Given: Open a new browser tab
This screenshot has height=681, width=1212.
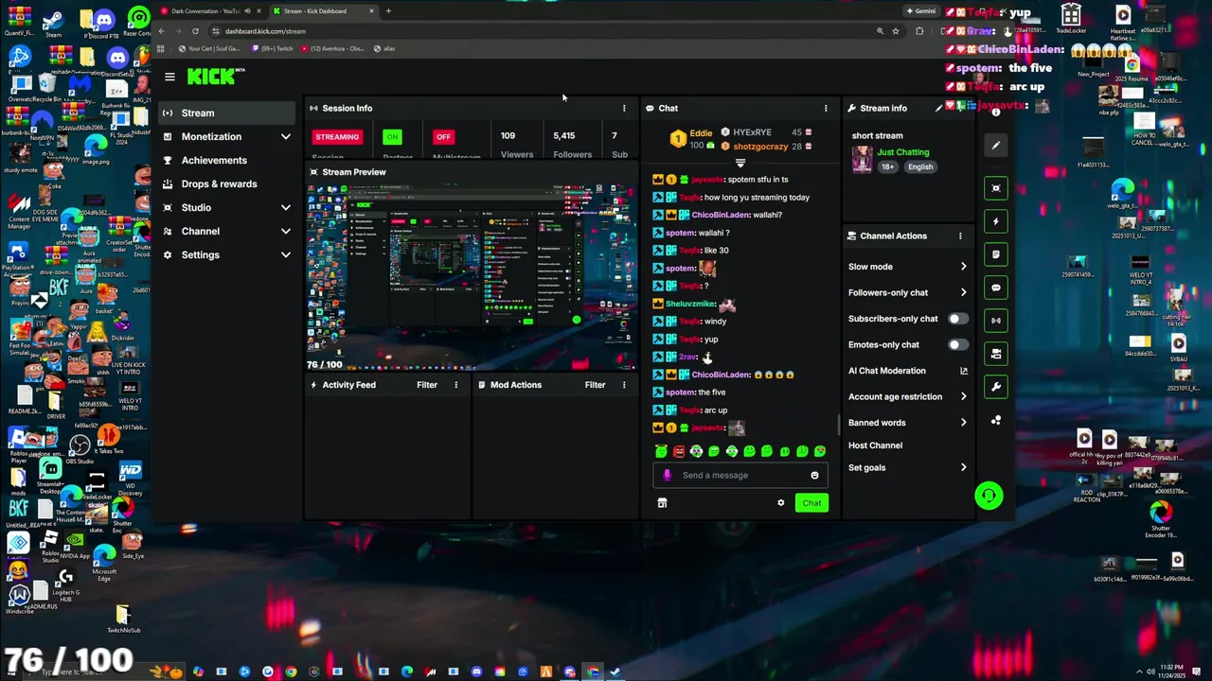Looking at the screenshot, I should (388, 11).
